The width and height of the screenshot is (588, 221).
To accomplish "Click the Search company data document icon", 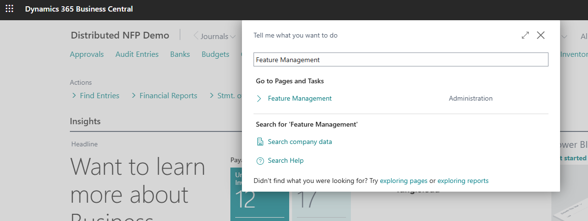I will pos(260,142).
